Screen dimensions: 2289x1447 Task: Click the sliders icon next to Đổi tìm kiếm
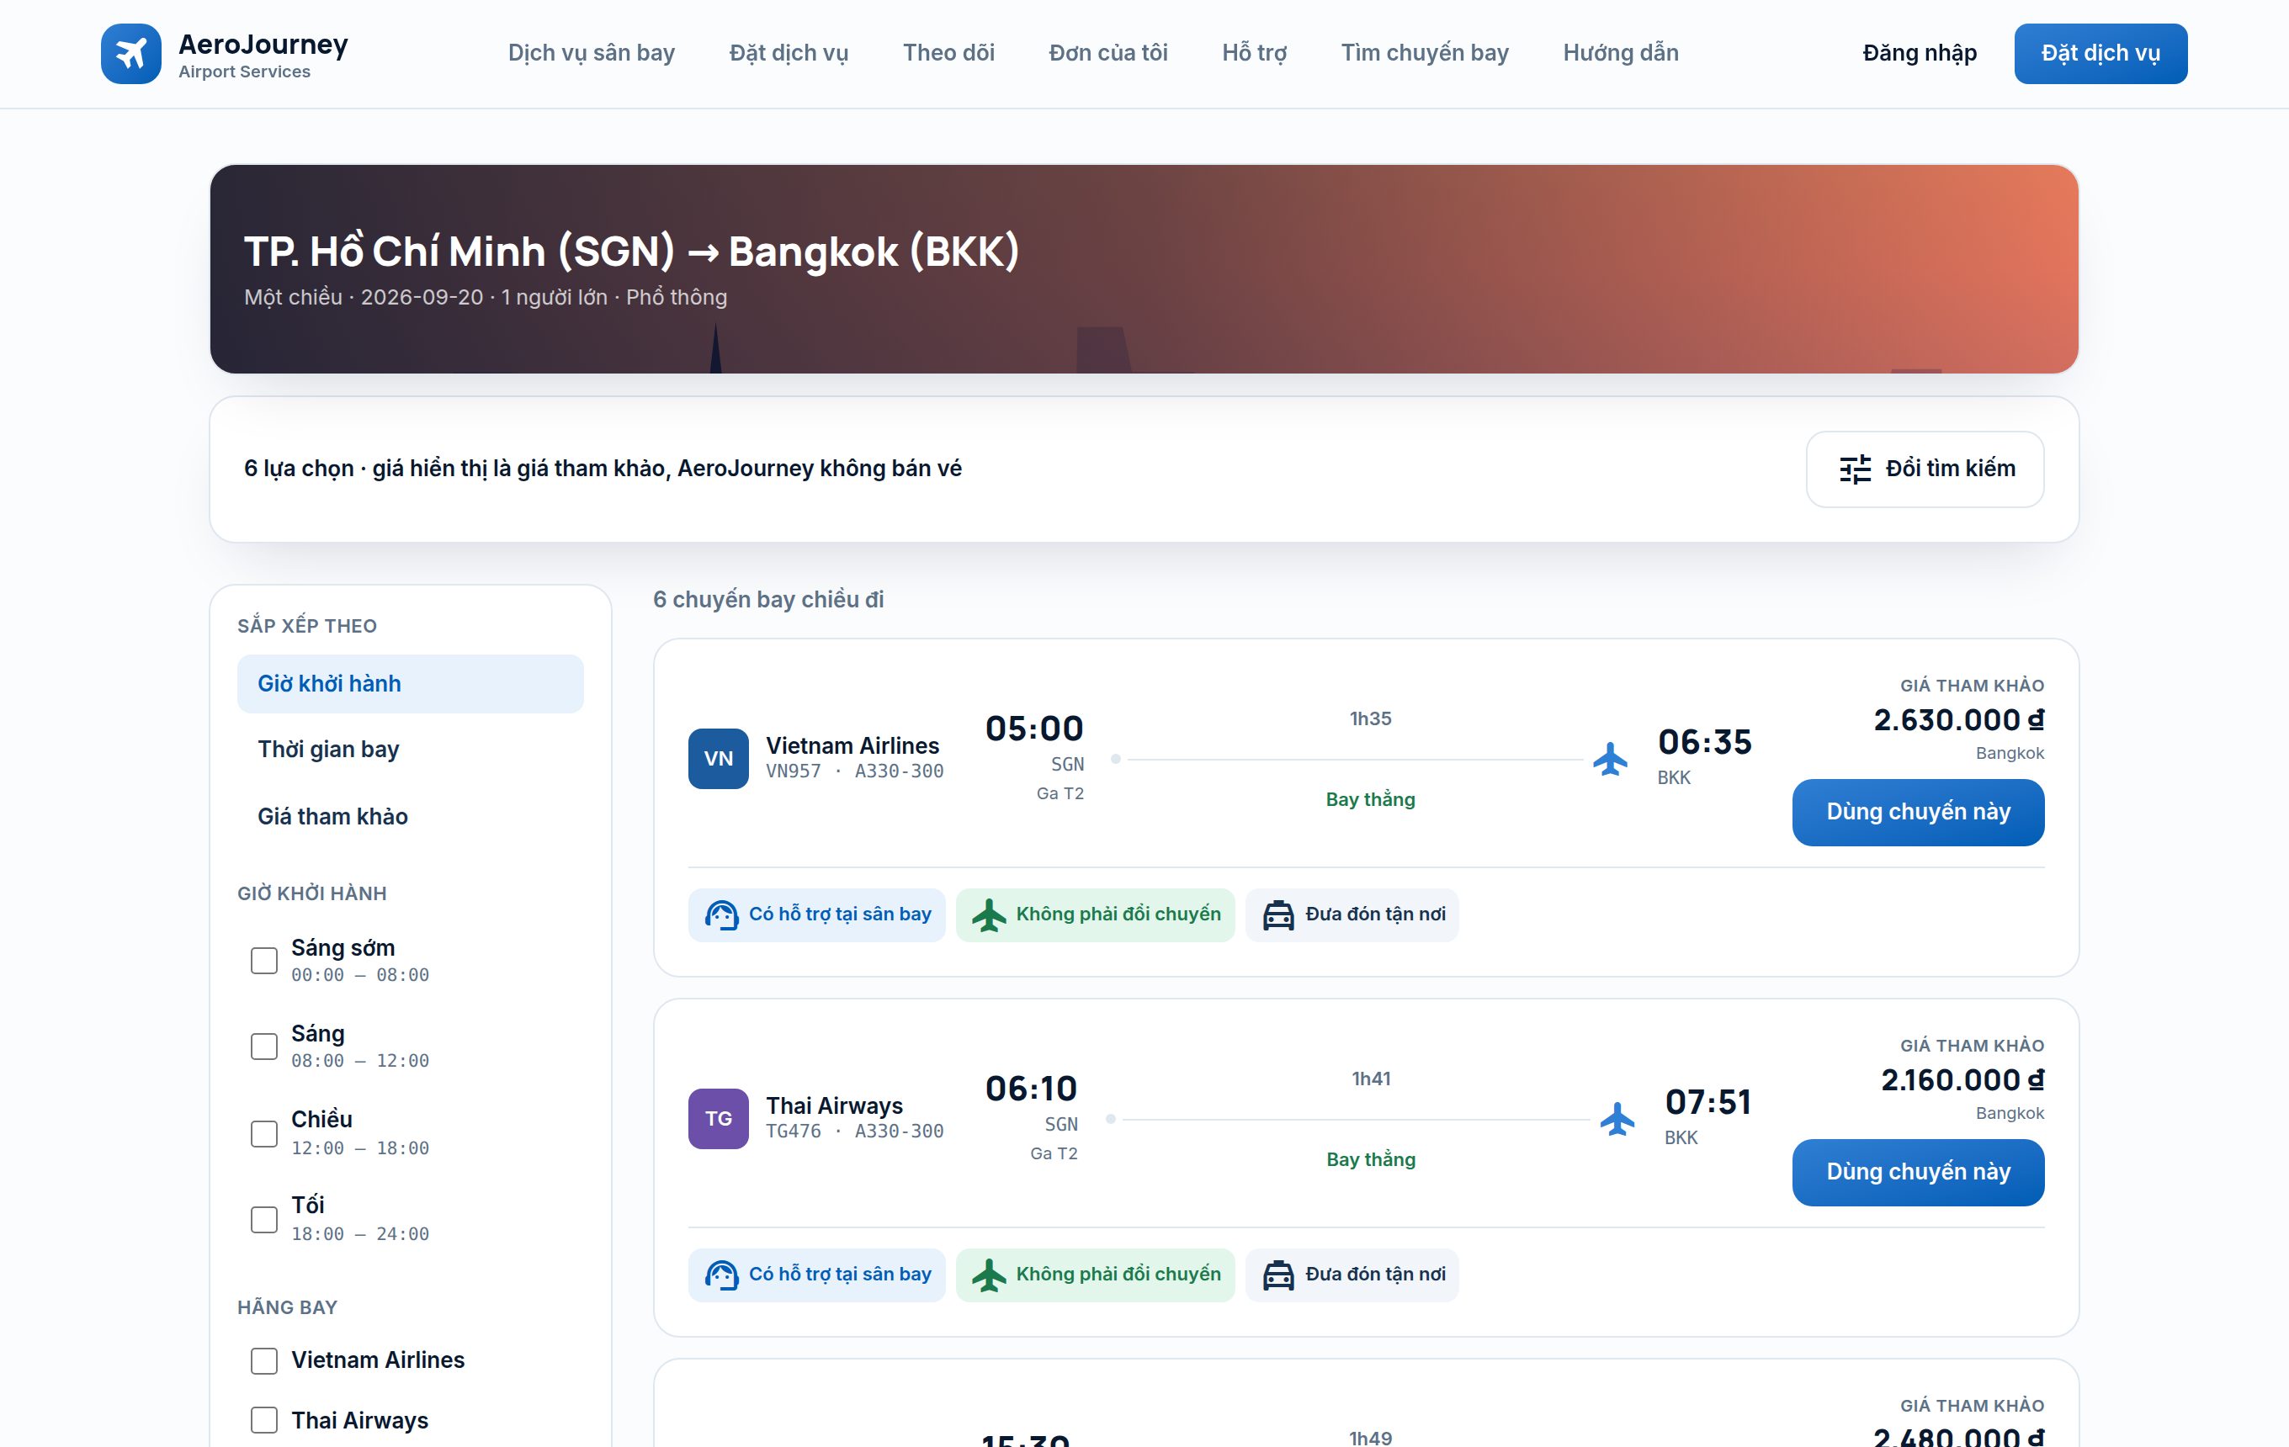[1855, 469]
